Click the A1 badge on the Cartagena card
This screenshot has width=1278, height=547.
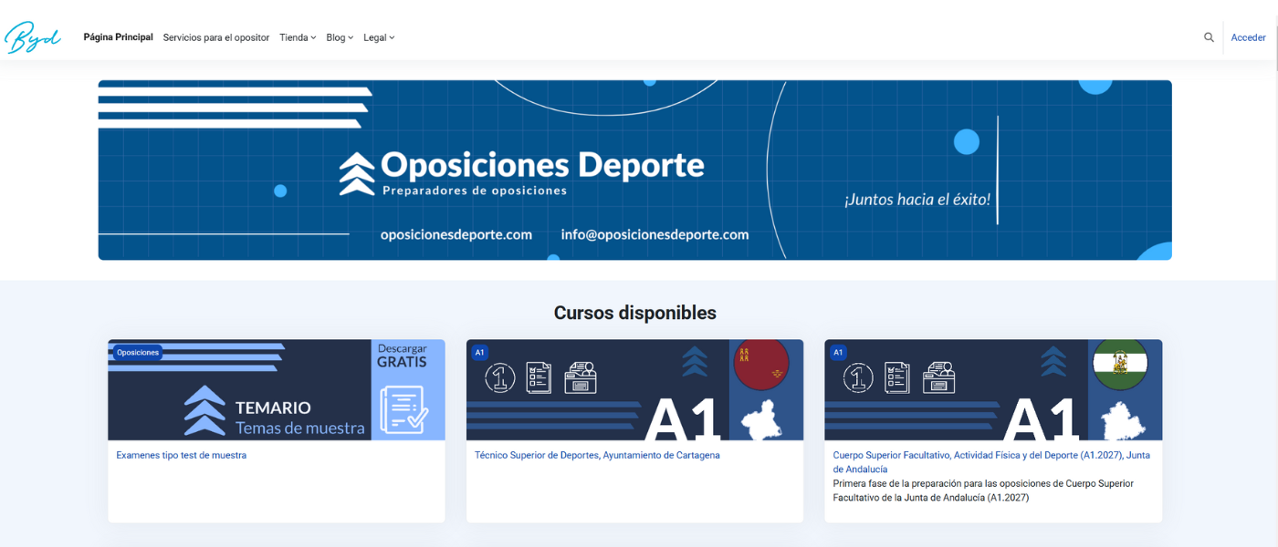(x=477, y=350)
